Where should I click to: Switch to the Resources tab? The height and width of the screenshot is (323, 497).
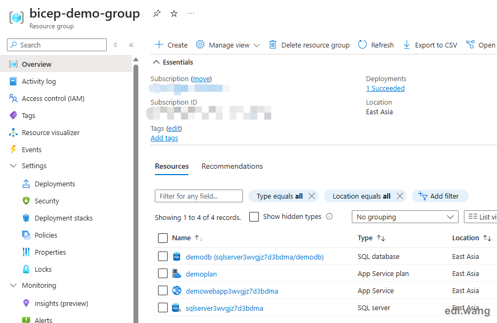pos(172,167)
